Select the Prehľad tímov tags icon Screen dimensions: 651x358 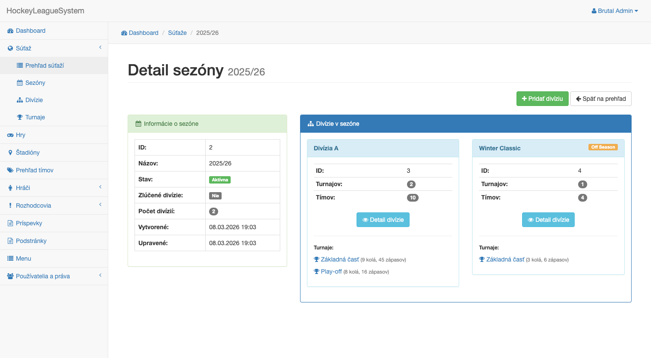coord(9,170)
